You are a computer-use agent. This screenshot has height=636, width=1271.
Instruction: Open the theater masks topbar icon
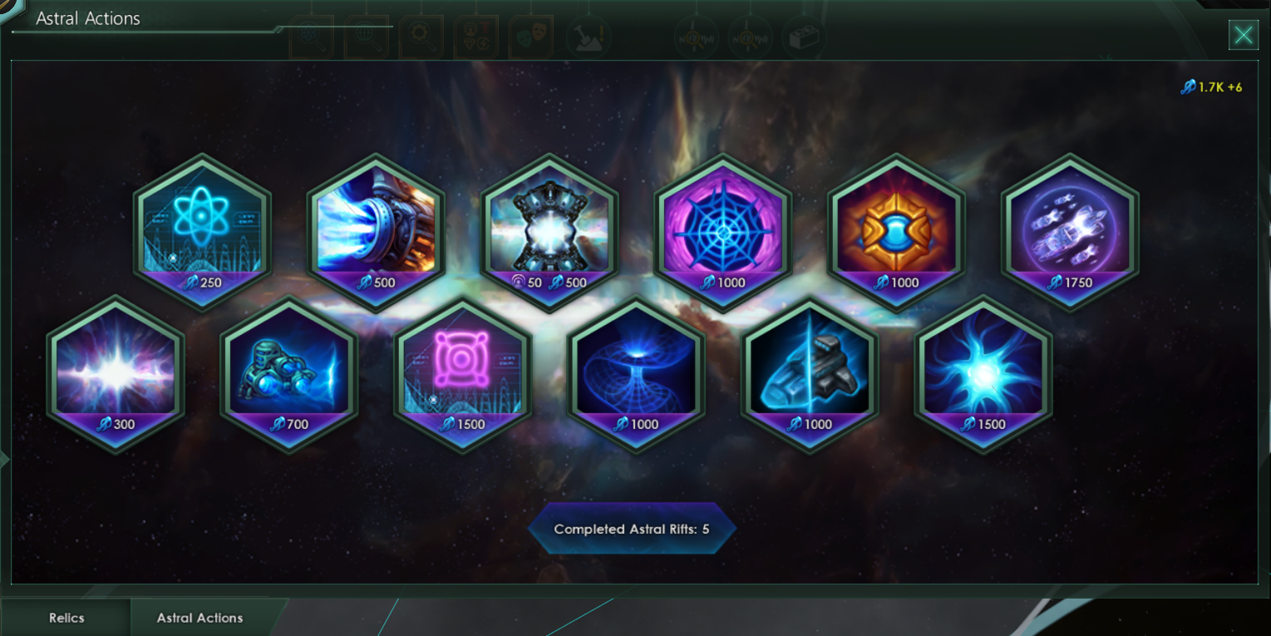pos(531,37)
